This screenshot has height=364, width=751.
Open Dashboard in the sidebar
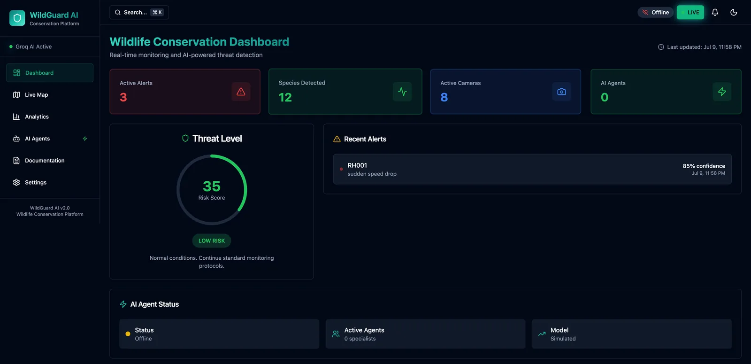coord(50,73)
